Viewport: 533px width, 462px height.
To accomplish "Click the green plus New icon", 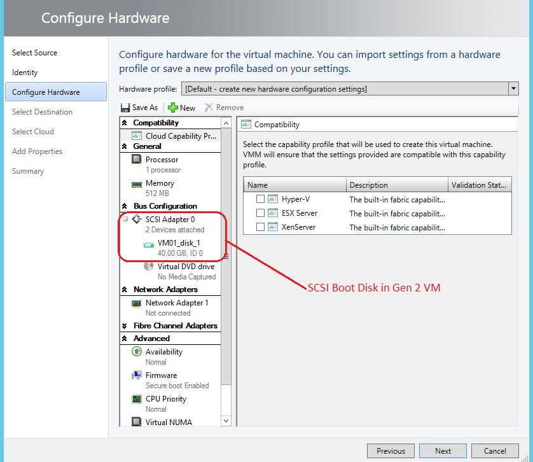I will pos(172,108).
